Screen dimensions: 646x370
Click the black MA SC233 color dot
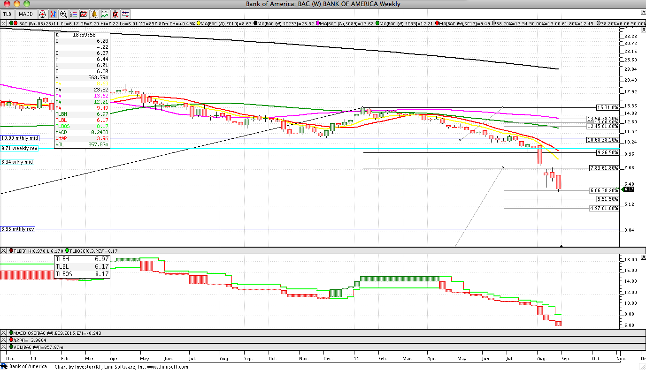point(254,23)
